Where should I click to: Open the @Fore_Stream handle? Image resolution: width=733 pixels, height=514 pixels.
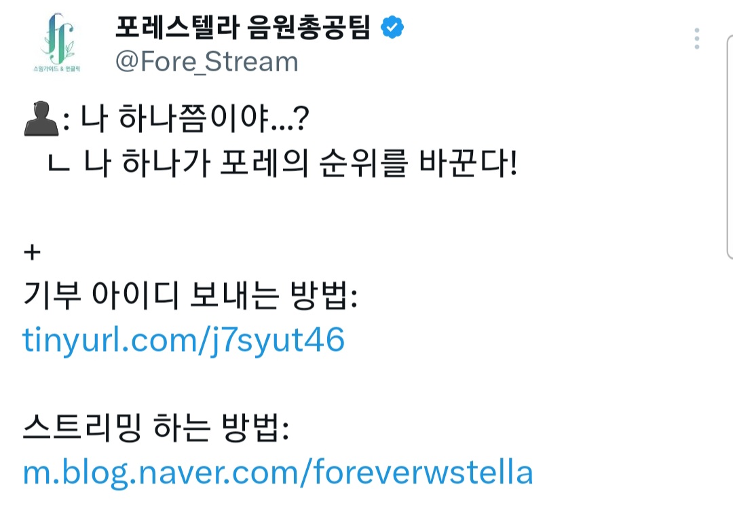point(207,62)
